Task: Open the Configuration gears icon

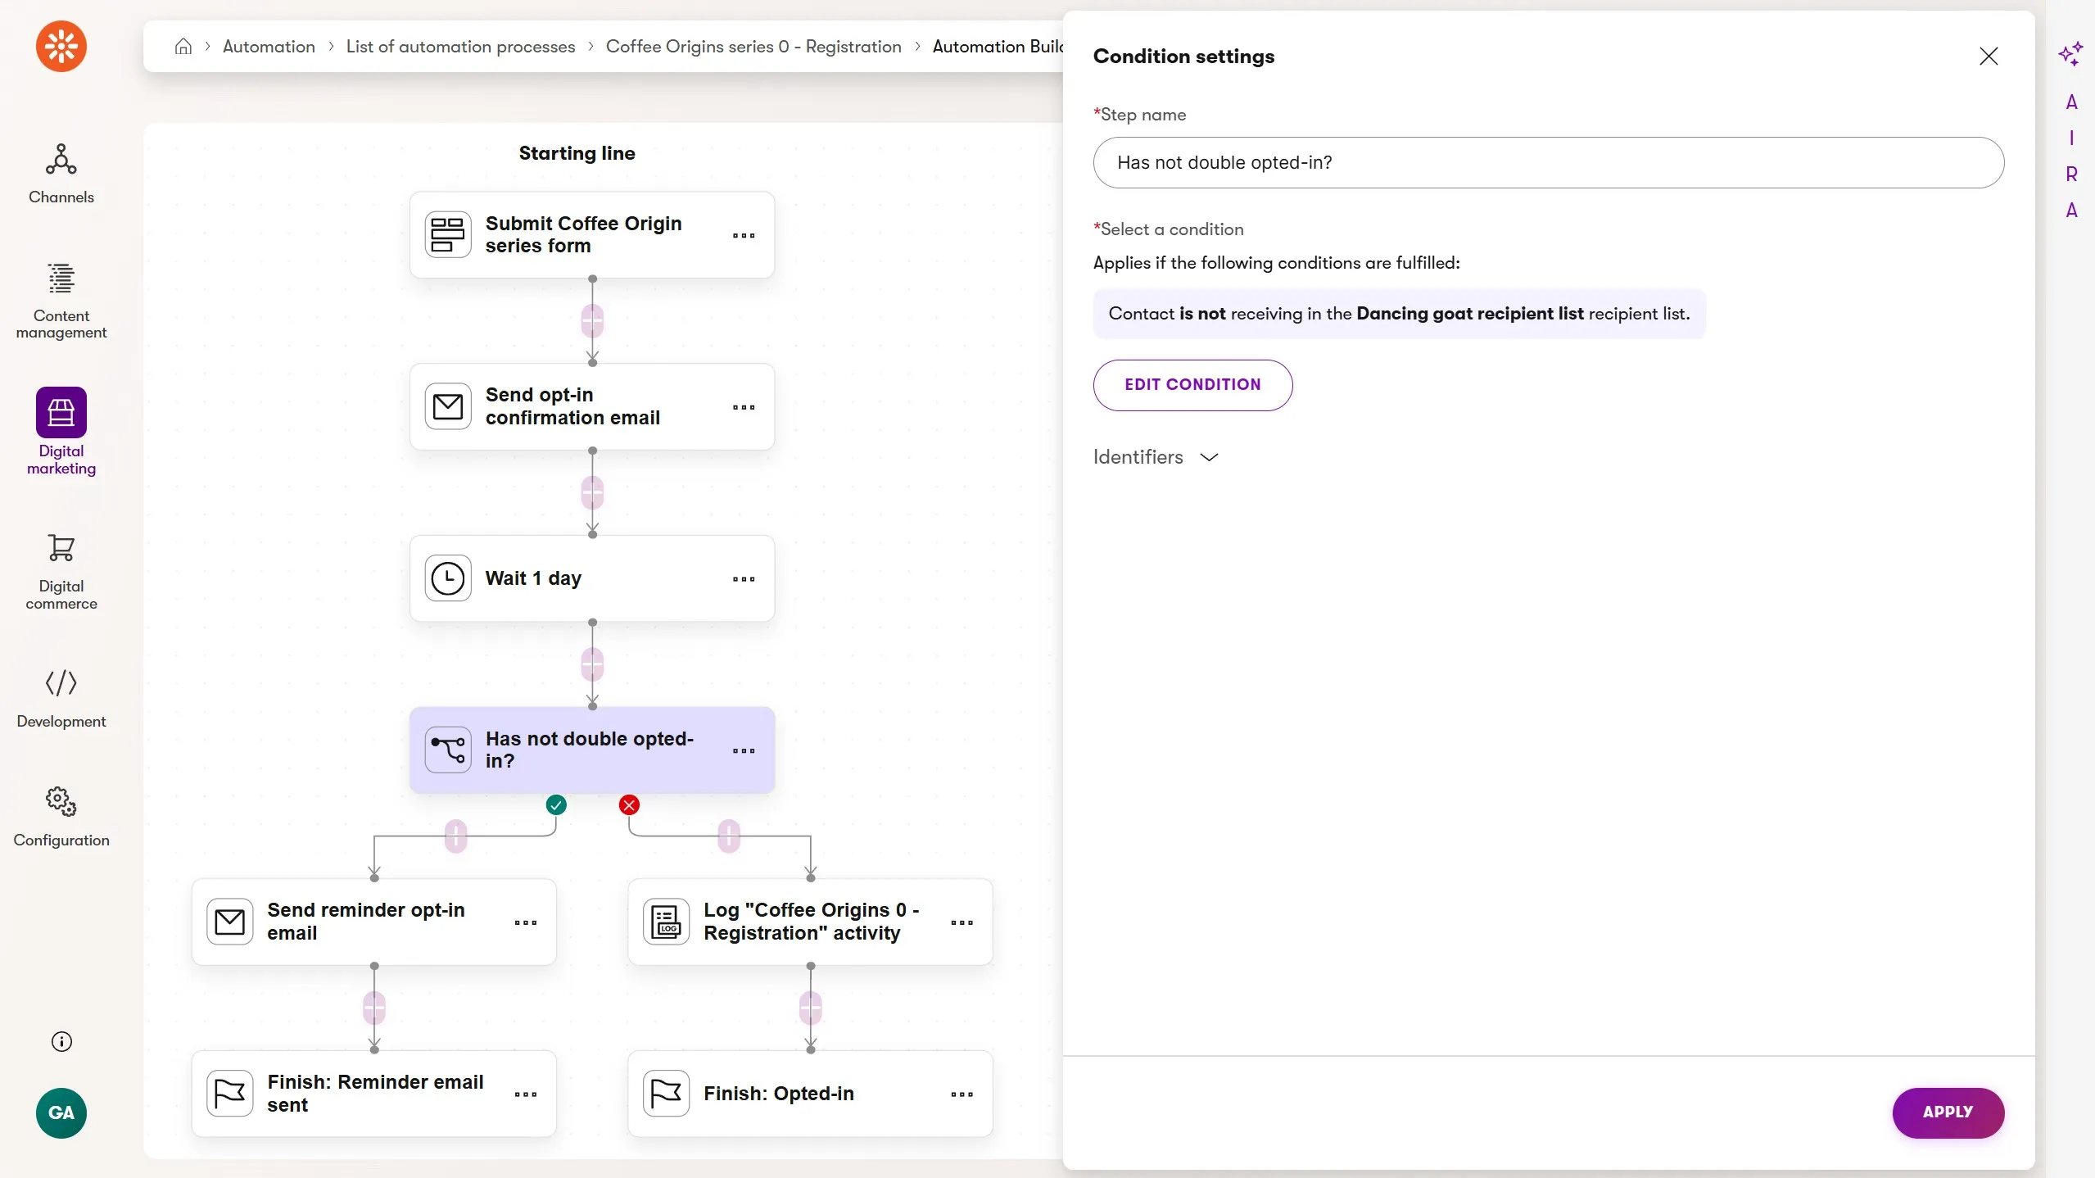Action: click(61, 801)
